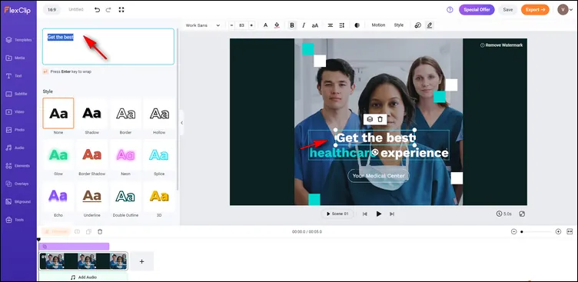
Task: Toggle bold formatting
Action: (292, 25)
